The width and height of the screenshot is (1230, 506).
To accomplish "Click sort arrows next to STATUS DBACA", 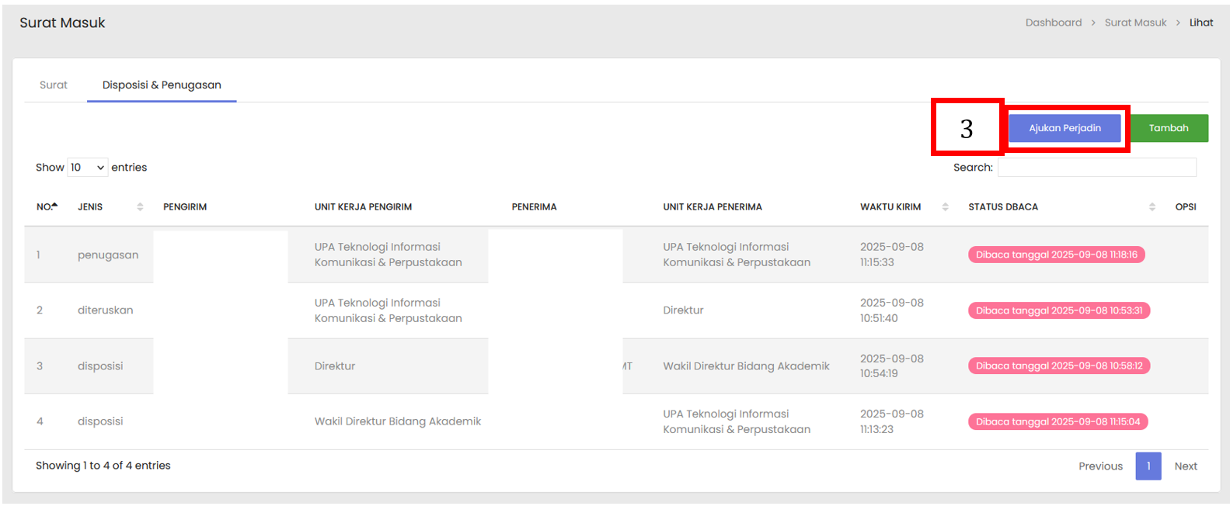I will coord(1152,206).
